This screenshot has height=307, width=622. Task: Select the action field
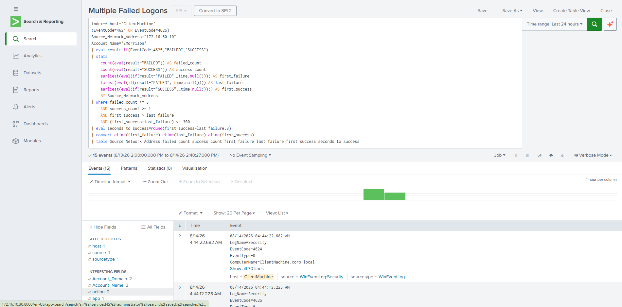tap(98, 292)
